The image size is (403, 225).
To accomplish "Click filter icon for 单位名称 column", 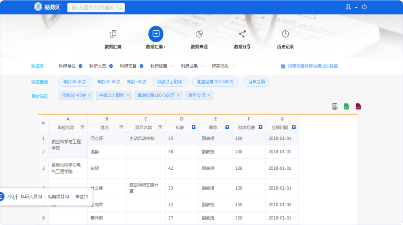I will tap(83, 127).
